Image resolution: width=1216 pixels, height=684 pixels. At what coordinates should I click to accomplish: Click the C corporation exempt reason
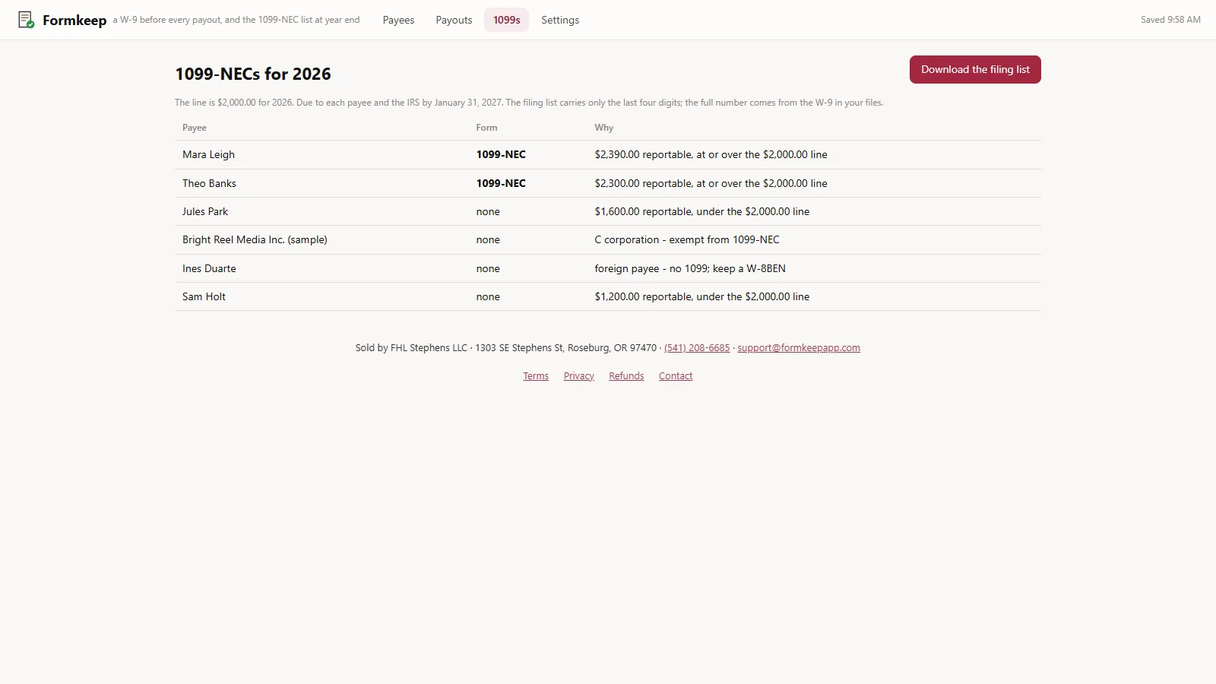(687, 239)
